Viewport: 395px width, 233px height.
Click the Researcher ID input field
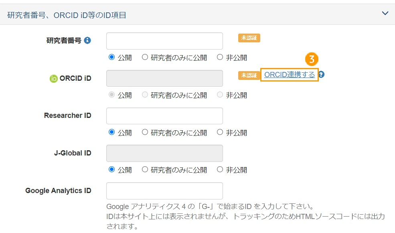[x=164, y=116]
